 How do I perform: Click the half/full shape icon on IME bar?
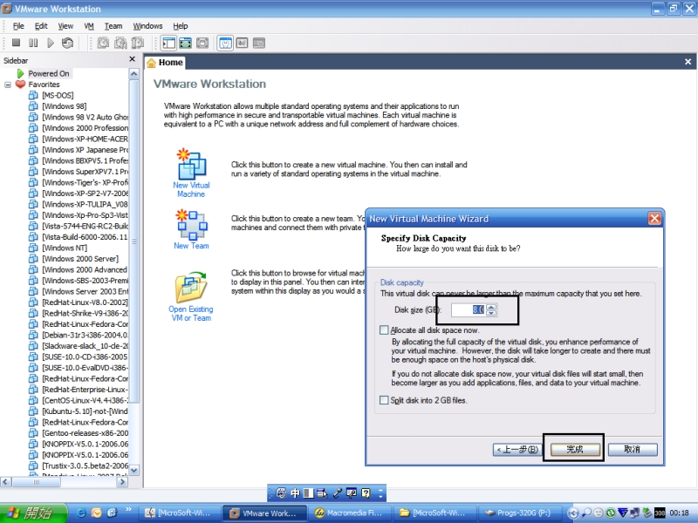coord(309,492)
